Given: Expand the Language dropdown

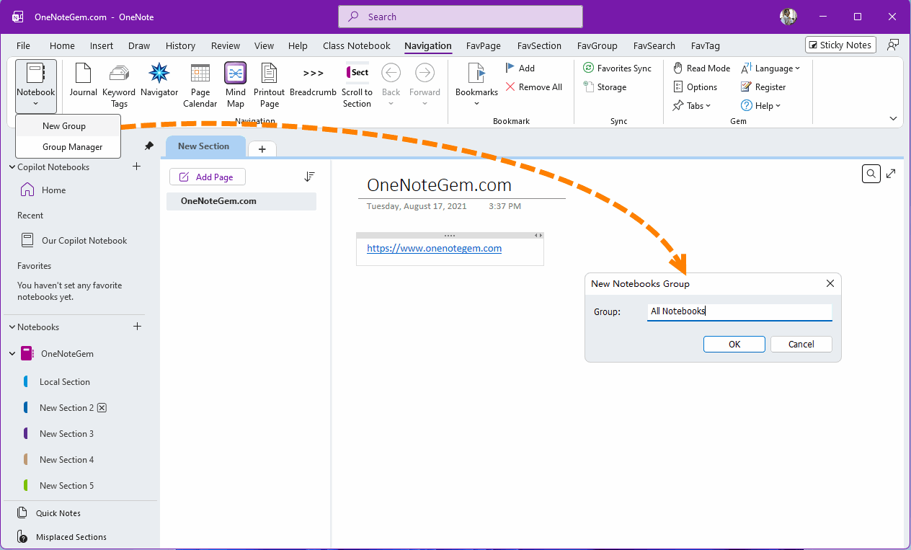Looking at the screenshot, I should (x=770, y=68).
